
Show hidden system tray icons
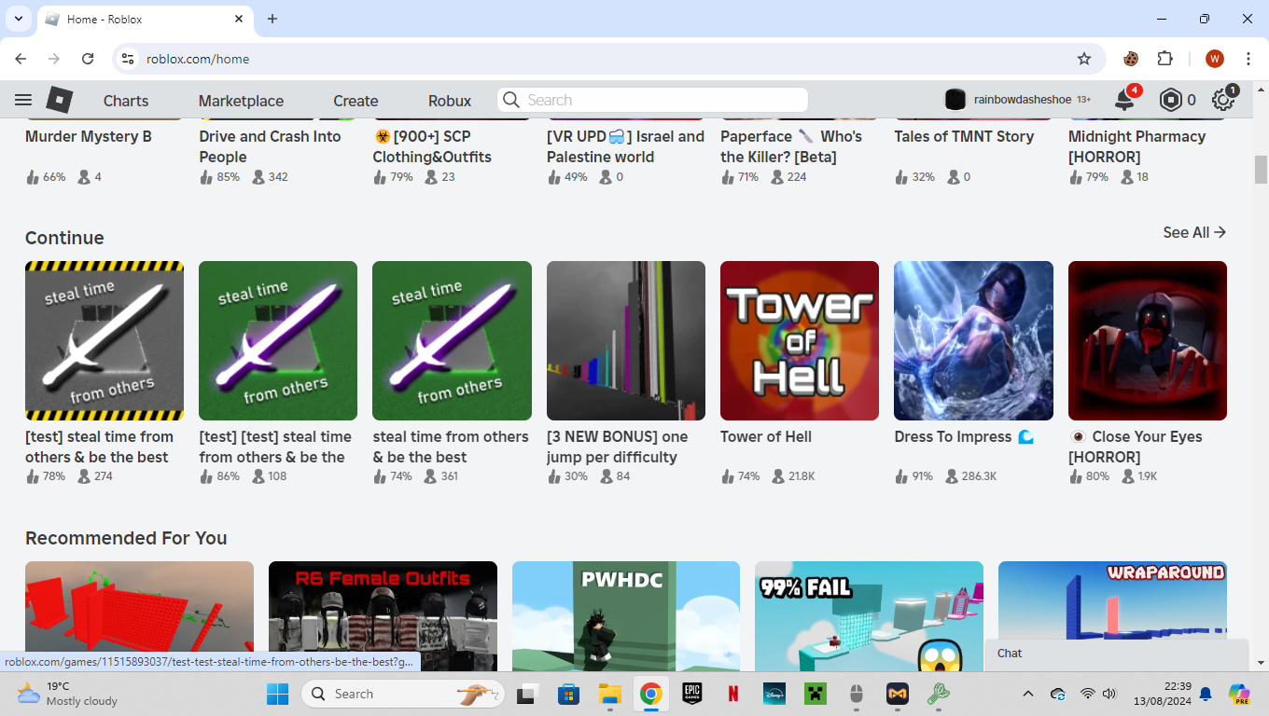point(1028,694)
